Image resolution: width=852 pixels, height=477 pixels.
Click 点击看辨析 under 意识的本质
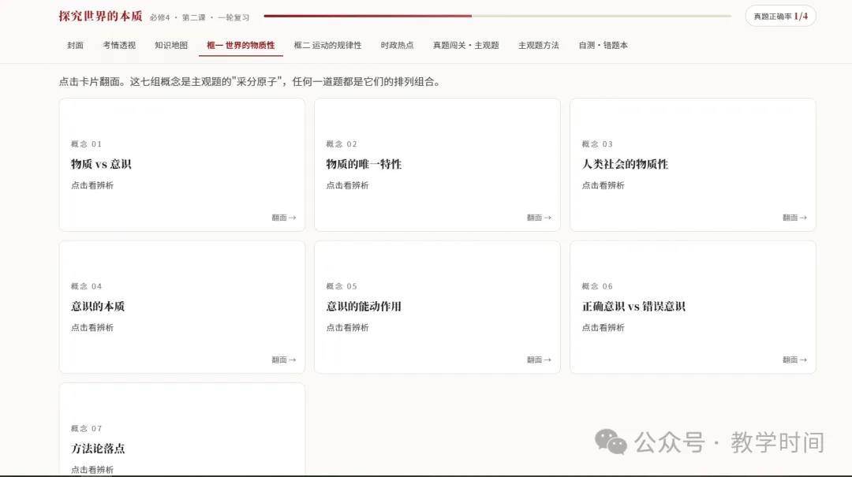pyautogui.click(x=92, y=328)
